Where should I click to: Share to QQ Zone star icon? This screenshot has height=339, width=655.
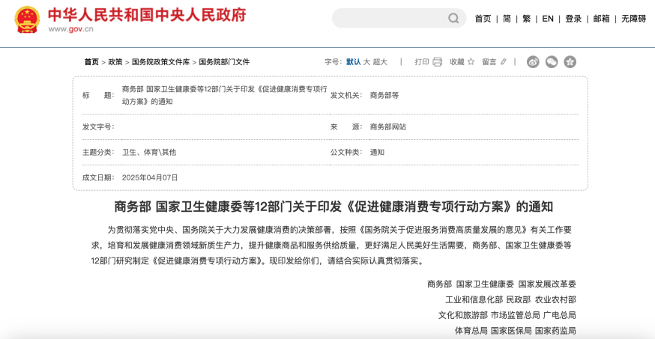coord(570,62)
